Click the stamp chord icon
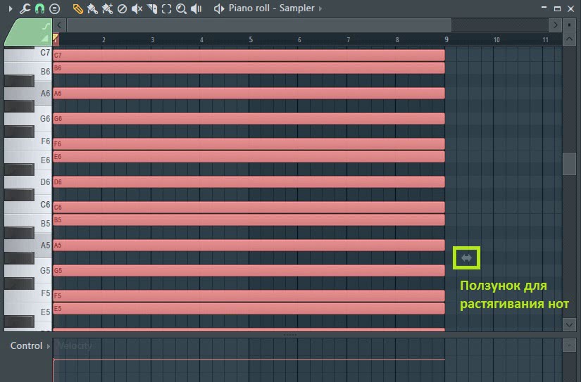581x382 pixels. pyautogui.click(x=54, y=8)
